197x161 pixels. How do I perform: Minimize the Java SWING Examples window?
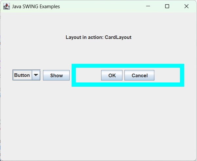click(x=148, y=6)
